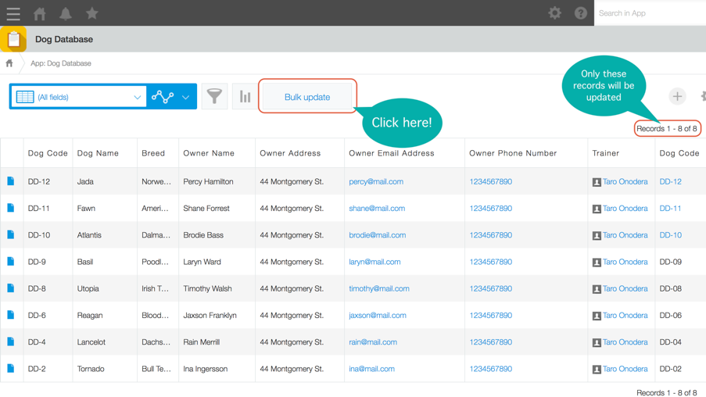Open the hamburger main menu
706x397 pixels.
tap(13, 13)
